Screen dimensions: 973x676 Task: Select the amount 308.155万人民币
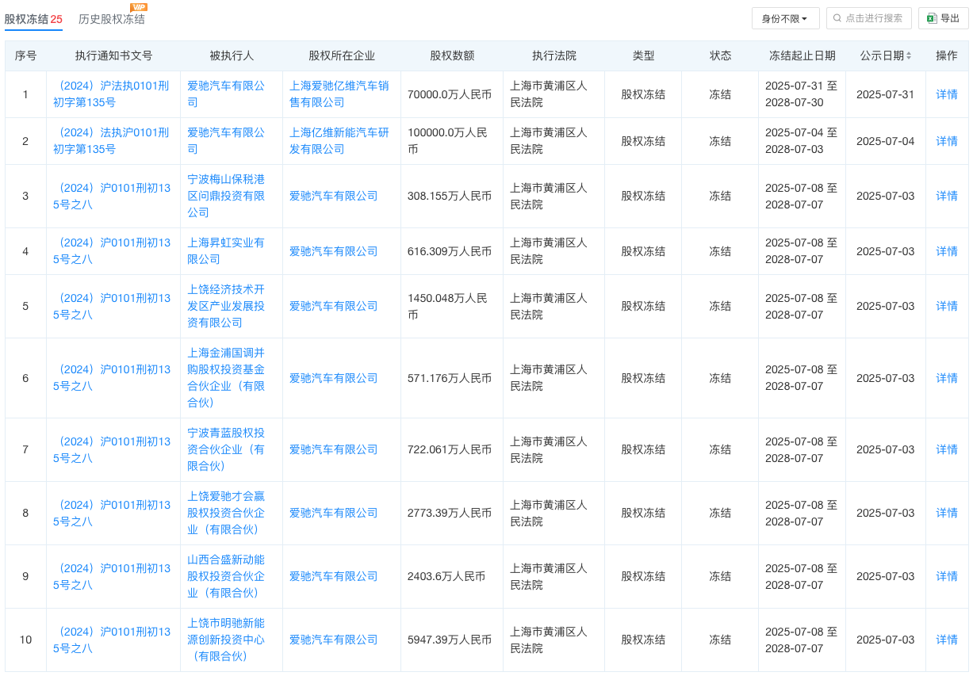click(450, 196)
